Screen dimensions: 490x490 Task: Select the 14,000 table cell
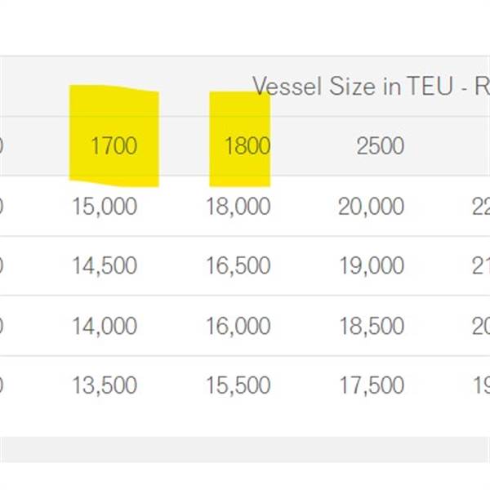[x=105, y=326]
